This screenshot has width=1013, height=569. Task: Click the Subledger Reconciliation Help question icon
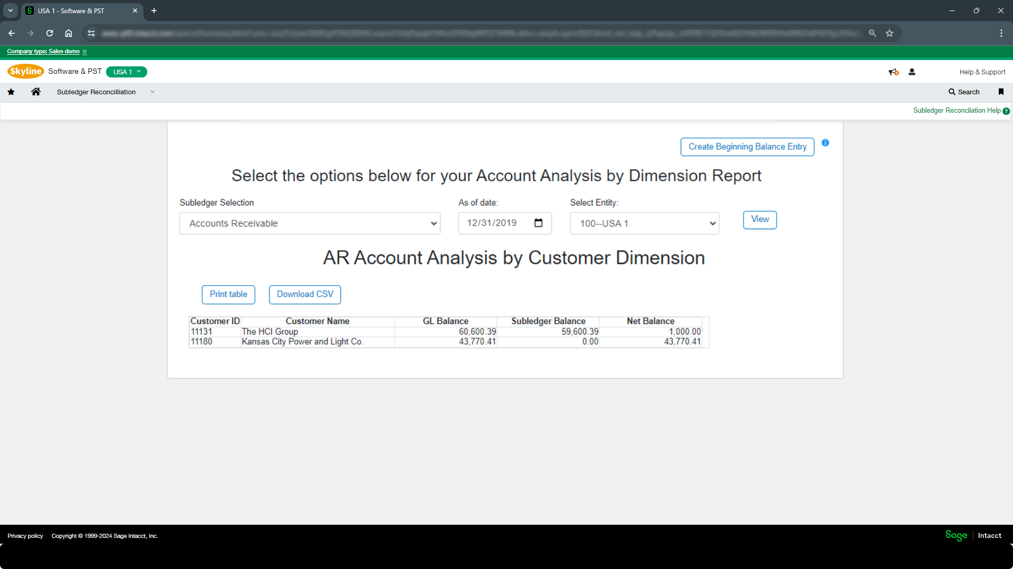1006,111
